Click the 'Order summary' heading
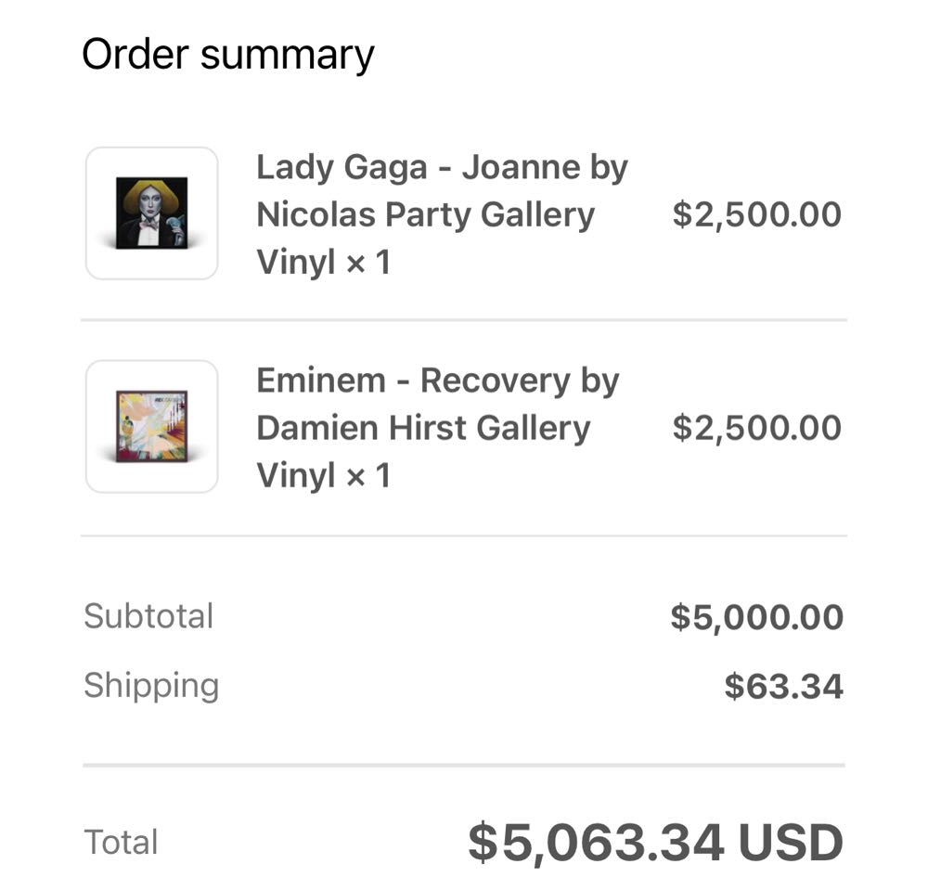The image size is (928, 890). [x=227, y=55]
